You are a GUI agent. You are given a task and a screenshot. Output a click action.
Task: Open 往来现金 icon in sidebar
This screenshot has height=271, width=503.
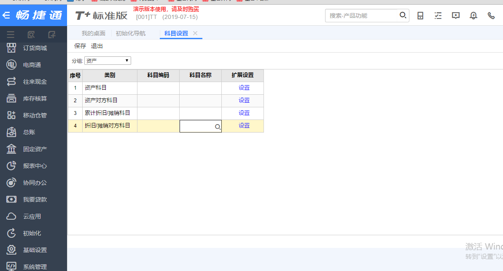pos(11,82)
